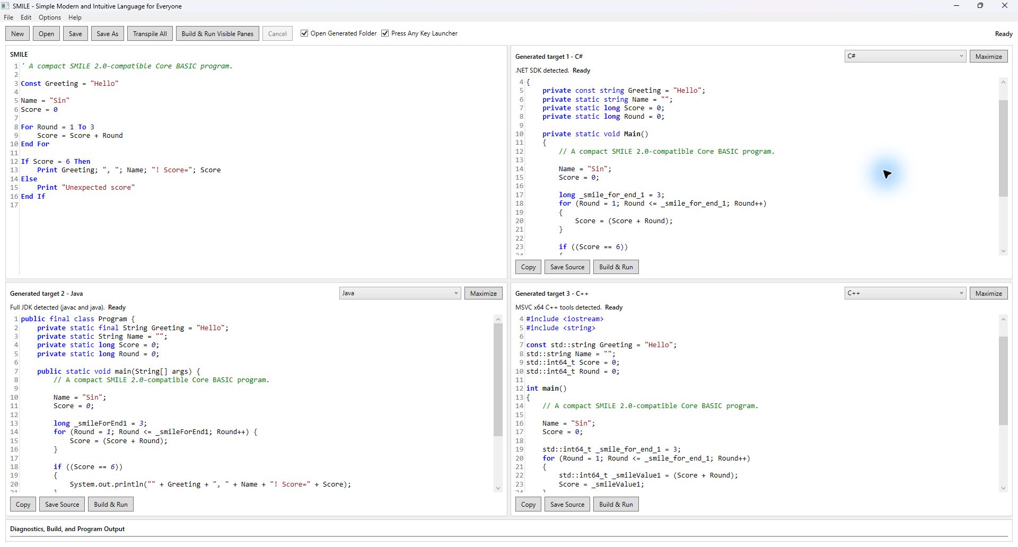Open the C# target language dropdown
Viewport: 1018px width, 547px height.
pos(905,56)
